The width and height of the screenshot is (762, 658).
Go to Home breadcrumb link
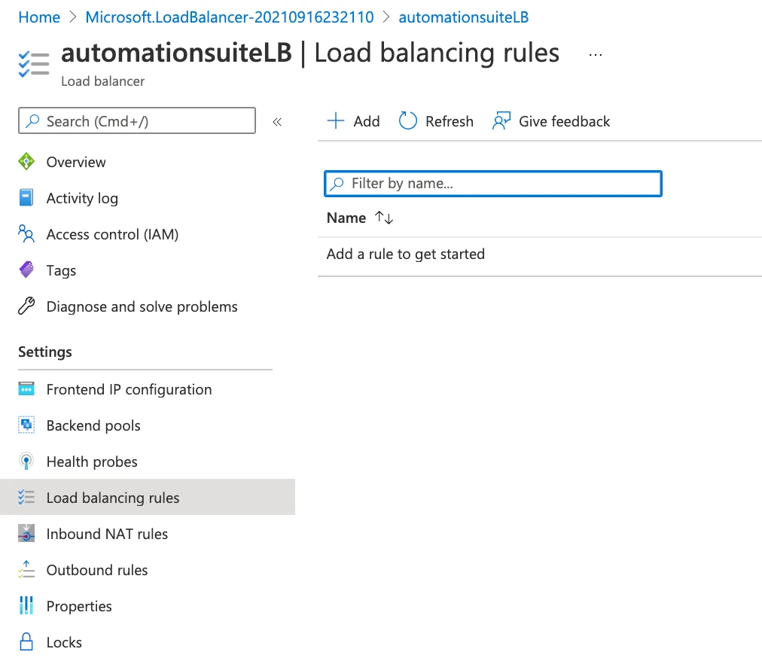tap(39, 17)
